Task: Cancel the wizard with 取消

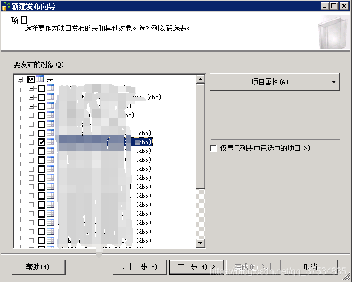Action: [311, 267]
